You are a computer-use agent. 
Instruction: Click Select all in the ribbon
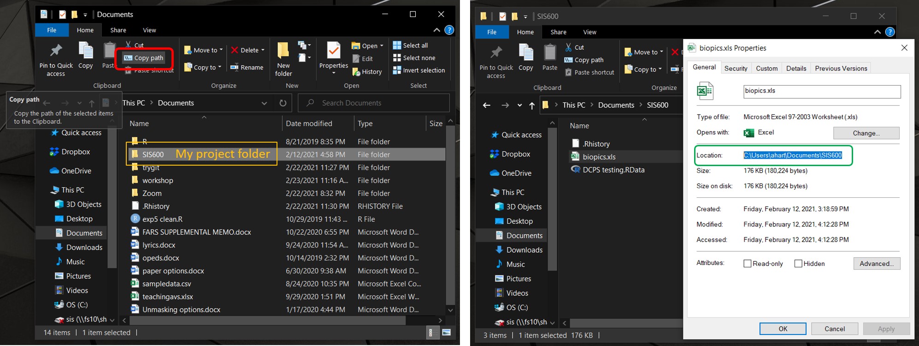(x=410, y=45)
